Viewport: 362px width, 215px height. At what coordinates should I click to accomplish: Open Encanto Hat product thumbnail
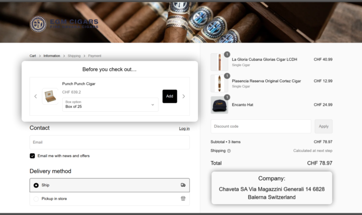pyautogui.click(x=219, y=105)
